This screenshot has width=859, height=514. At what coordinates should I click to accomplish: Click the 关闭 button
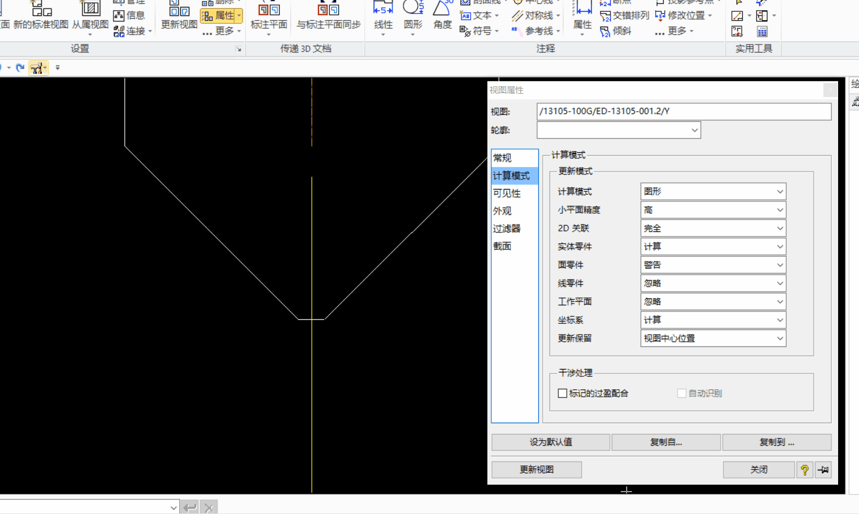(x=758, y=469)
